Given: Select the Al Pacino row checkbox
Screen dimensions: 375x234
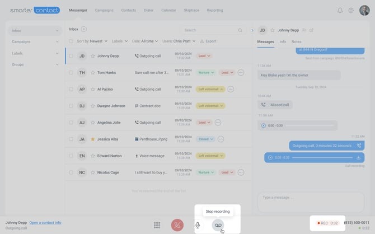Looking at the screenshot, I should (71, 89).
